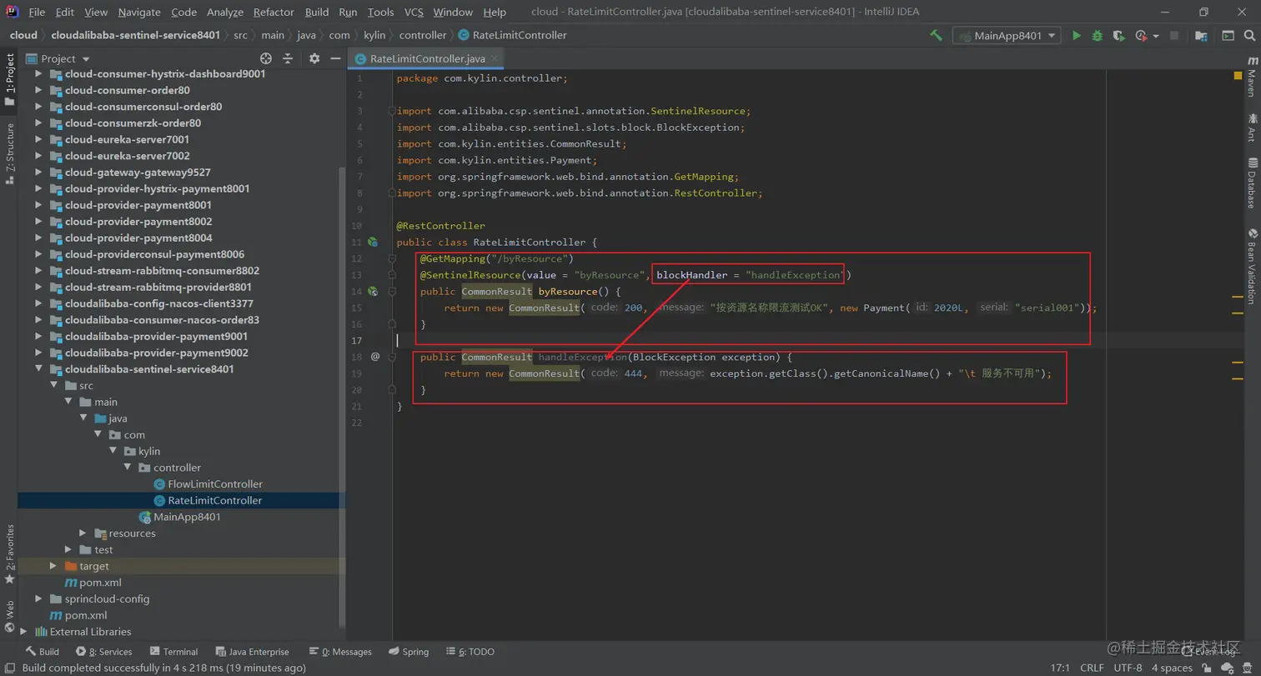Open the File menu

pyautogui.click(x=36, y=12)
